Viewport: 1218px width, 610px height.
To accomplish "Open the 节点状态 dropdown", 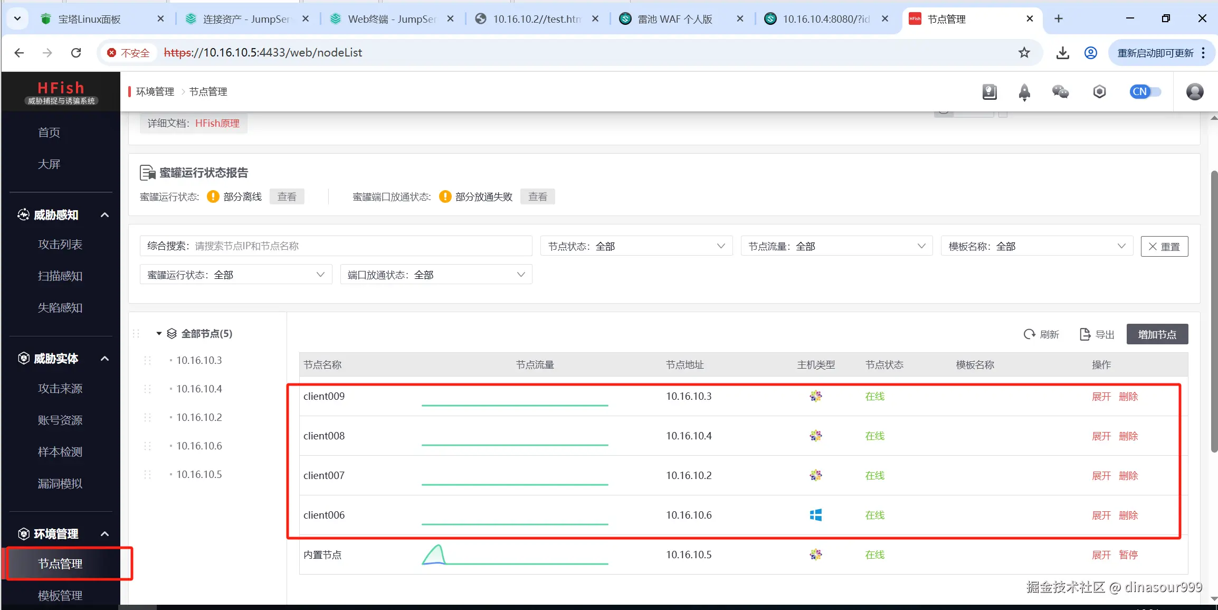I will (636, 246).
